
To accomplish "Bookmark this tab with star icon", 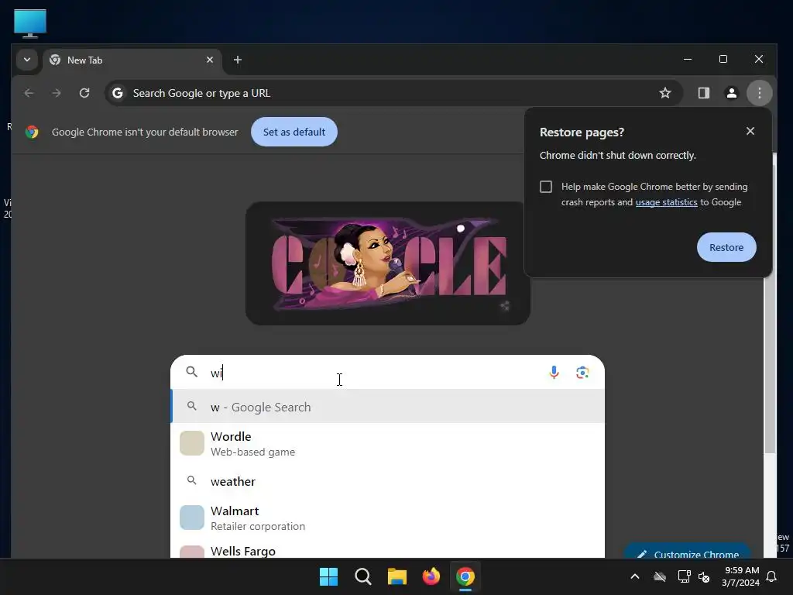I will pos(665,93).
